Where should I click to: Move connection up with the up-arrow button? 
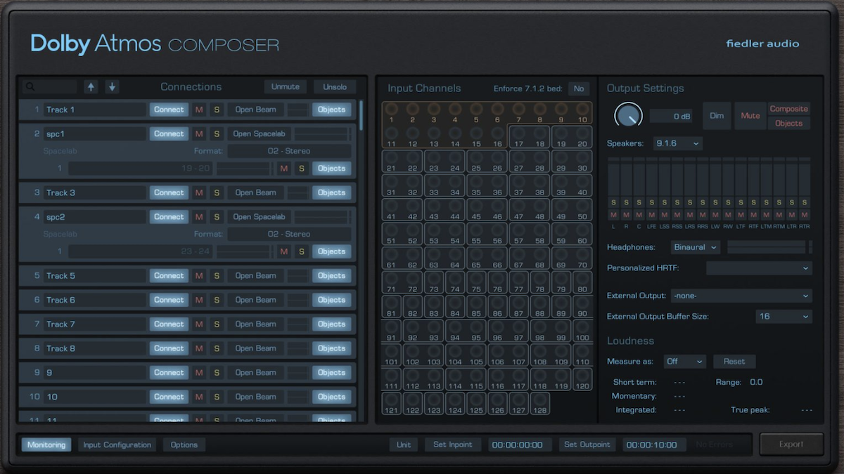pos(91,87)
